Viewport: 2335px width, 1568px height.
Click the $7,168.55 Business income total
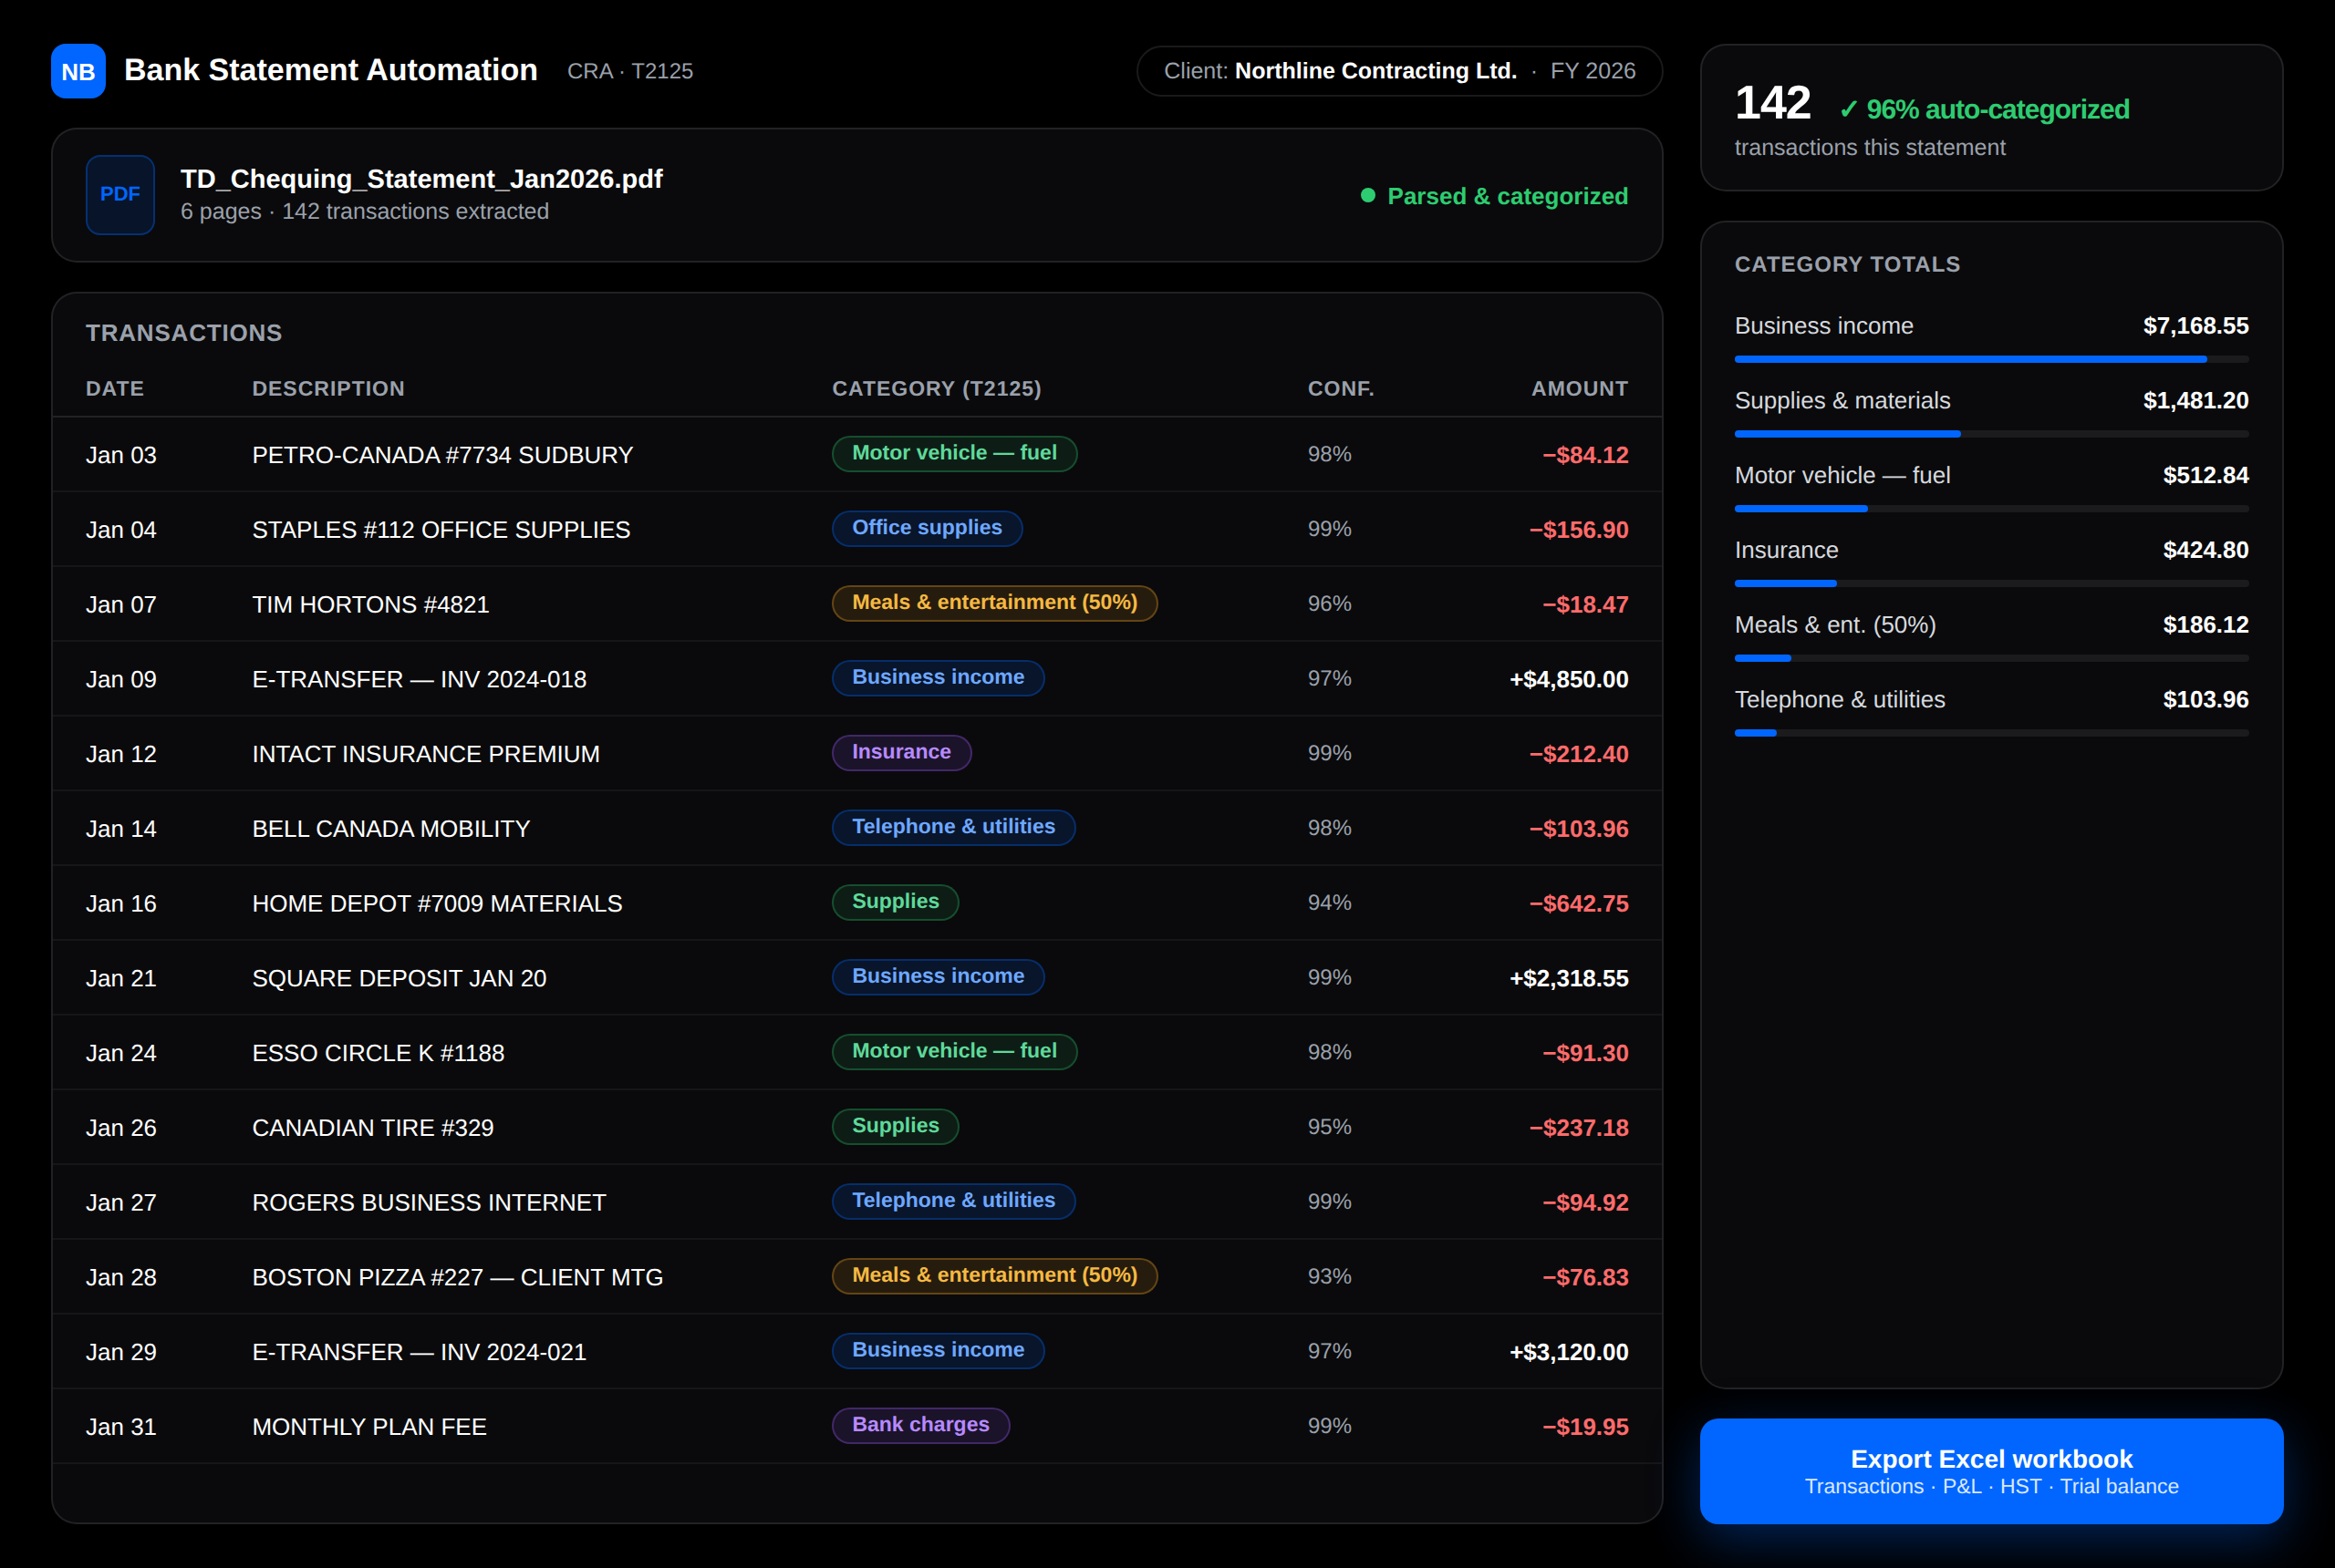coord(2195,326)
